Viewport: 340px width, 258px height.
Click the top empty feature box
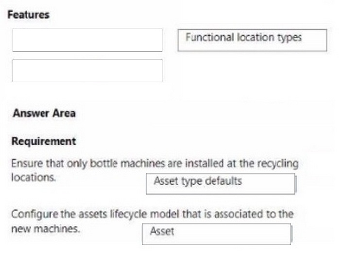coord(87,40)
